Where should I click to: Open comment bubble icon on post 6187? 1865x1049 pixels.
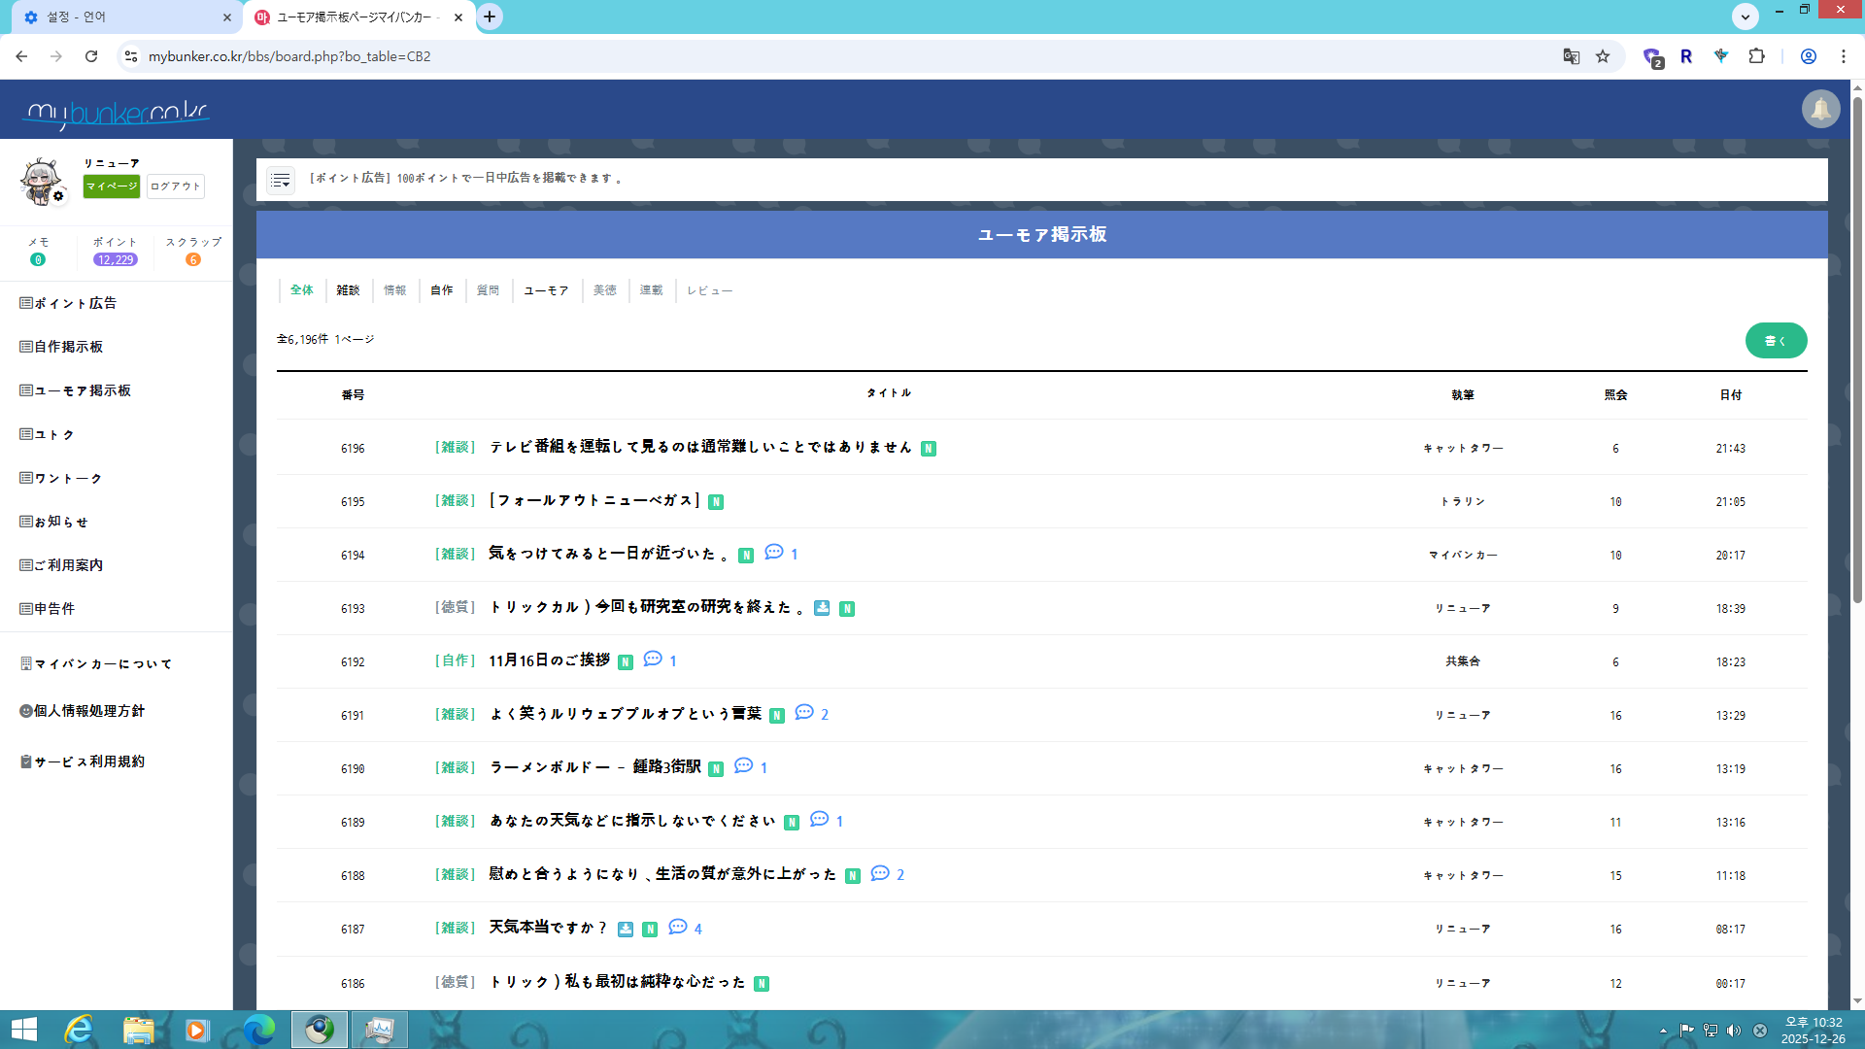click(x=678, y=928)
